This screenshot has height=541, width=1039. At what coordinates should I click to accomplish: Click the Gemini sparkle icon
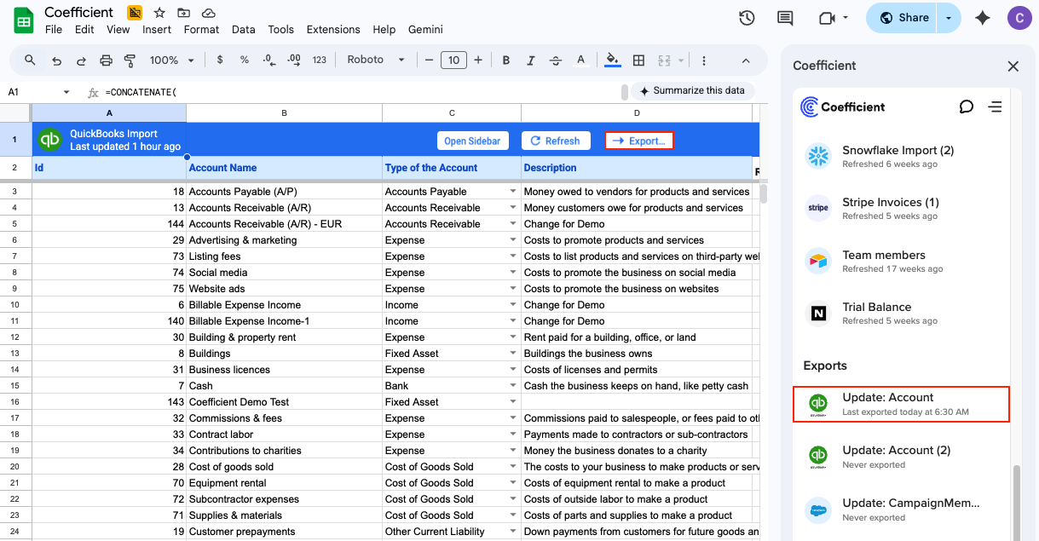click(x=983, y=18)
